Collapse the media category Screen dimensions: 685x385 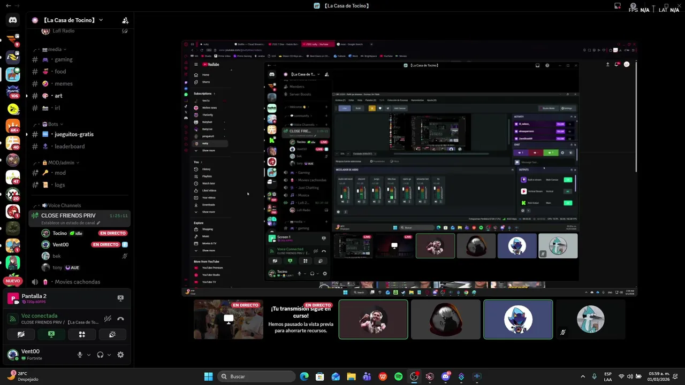[x=54, y=49]
